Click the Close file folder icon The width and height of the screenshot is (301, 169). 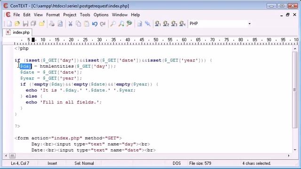point(42,24)
